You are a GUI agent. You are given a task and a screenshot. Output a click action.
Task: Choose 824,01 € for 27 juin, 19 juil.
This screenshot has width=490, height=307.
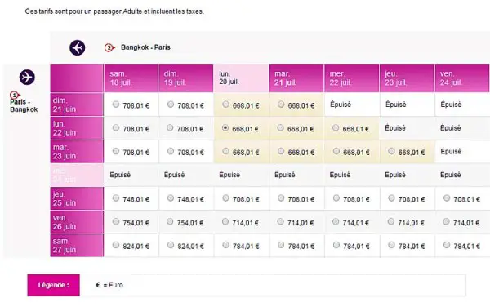click(171, 245)
